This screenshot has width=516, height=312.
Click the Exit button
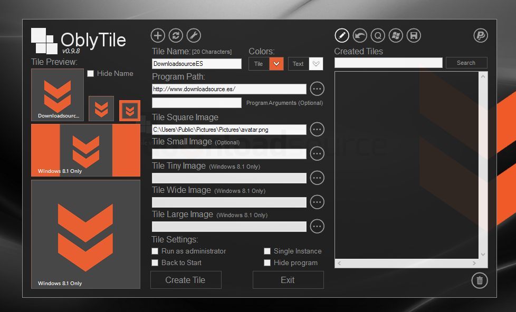[x=288, y=280]
